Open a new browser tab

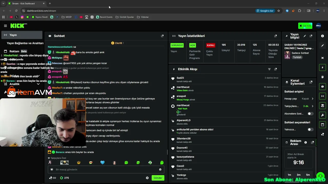pyautogui.click(x=50, y=4)
